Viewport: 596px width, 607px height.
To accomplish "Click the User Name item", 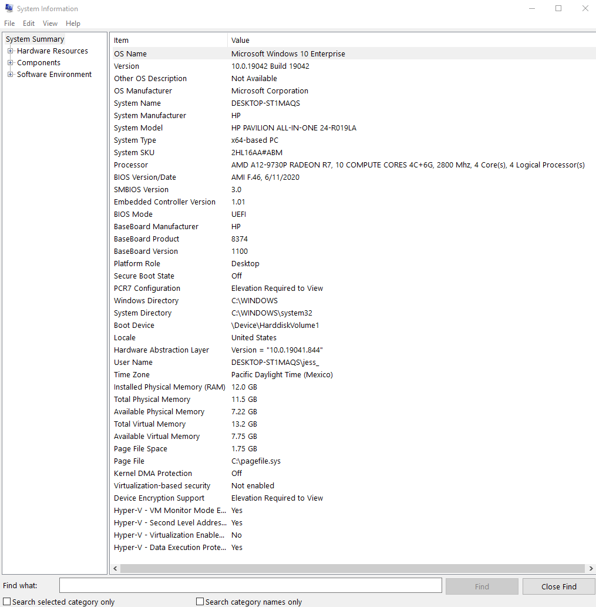I will [133, 363].
